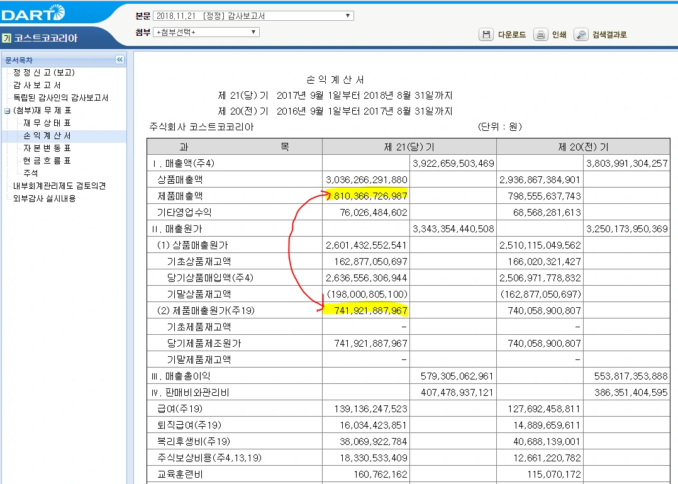Screen dimensions: 678x484
Task: Click the value 3,803,991,304,257
Action: point(627,164)
